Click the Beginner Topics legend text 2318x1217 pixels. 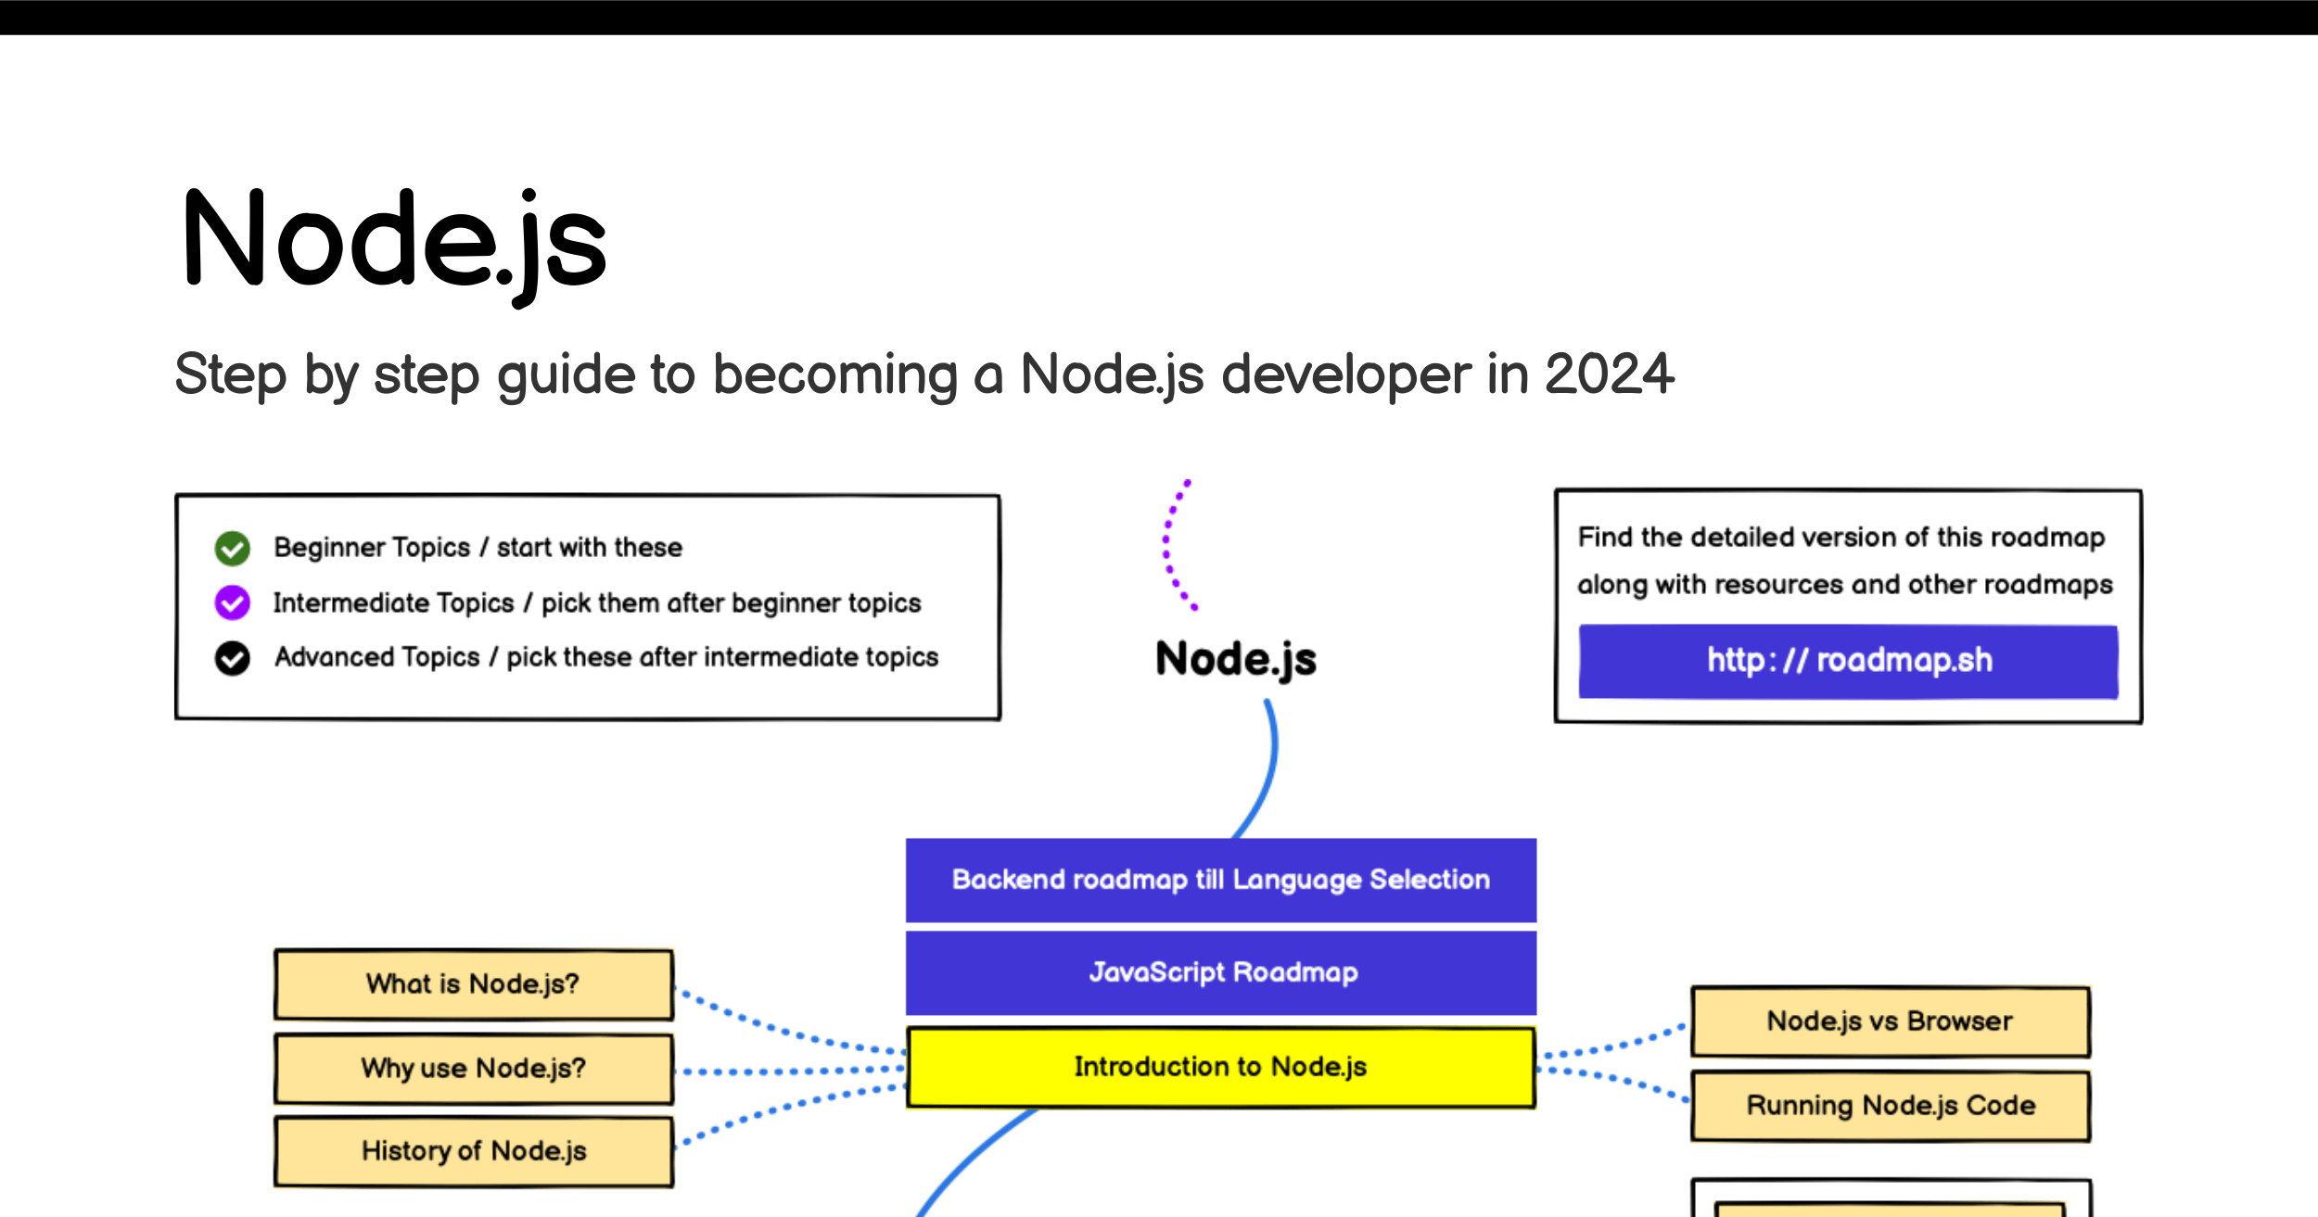click(478, 548)
